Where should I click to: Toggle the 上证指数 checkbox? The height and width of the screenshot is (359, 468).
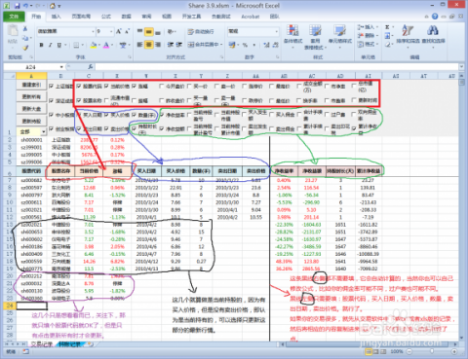click(52, 87)
